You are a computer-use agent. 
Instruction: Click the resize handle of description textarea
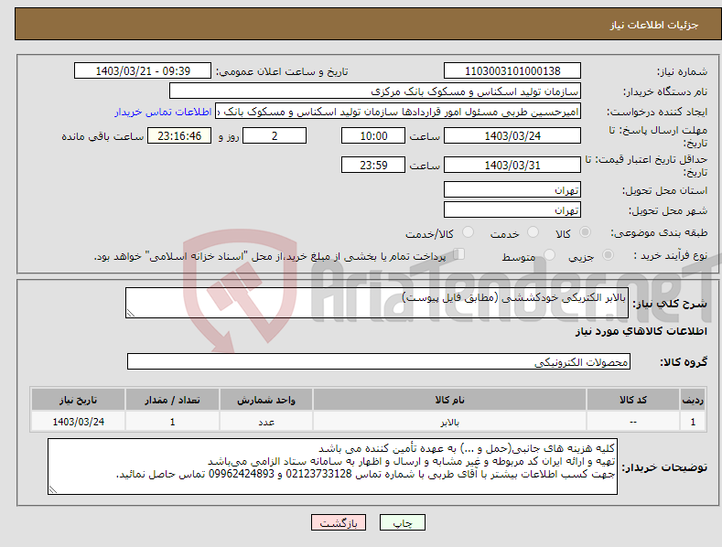click(x=131, y=313)
